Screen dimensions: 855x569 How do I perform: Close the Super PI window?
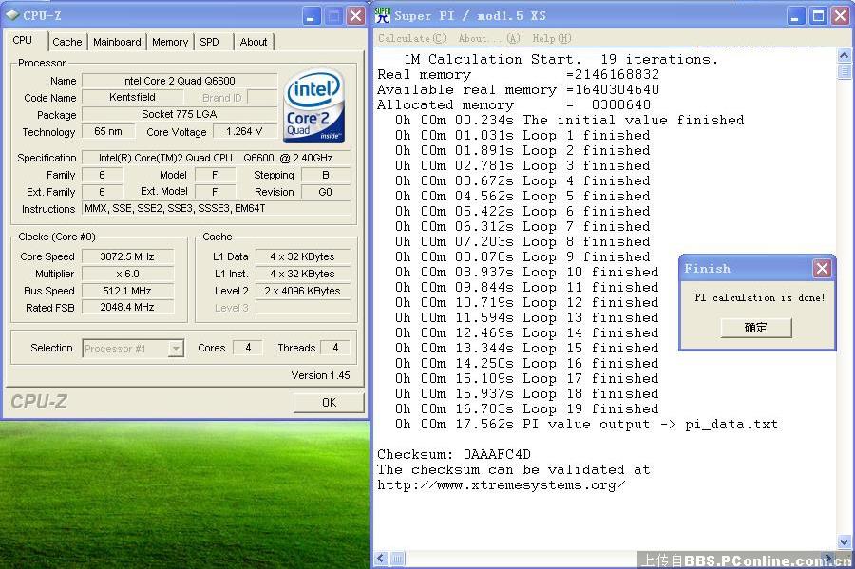pos(841,16)
